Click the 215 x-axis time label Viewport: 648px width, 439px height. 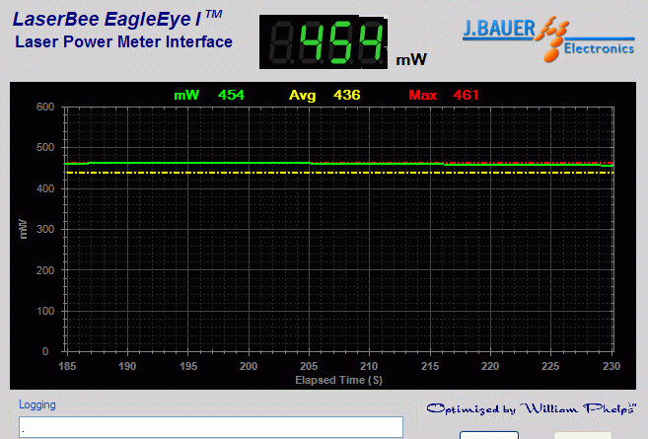(430, 366)
